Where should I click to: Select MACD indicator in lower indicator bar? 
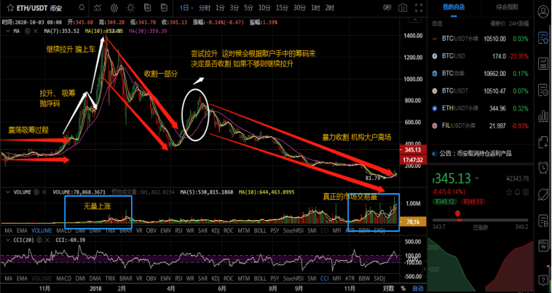(65, 278)
